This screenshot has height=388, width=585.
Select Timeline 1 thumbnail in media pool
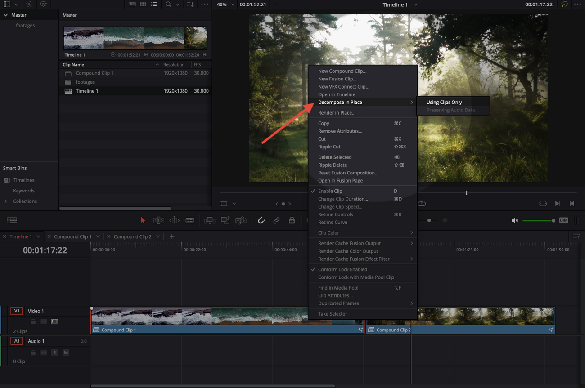pos(135,38)
